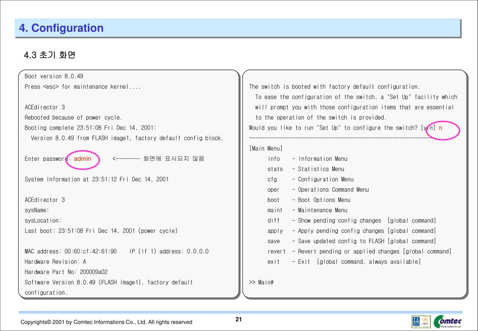
Task: Click the '화면에 표시되지 않음' note
Action: (x=174, y=158)
